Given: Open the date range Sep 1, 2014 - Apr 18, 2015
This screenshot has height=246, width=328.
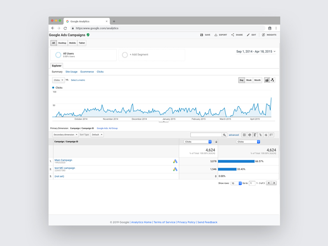Looking at the screenshot, I should (x=256, y=52).
